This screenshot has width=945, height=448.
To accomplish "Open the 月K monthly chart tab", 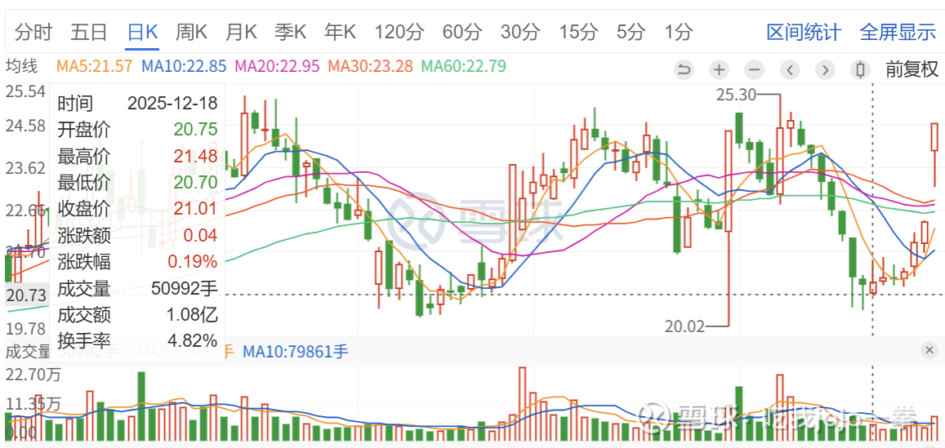I will [x=241, y=32].
